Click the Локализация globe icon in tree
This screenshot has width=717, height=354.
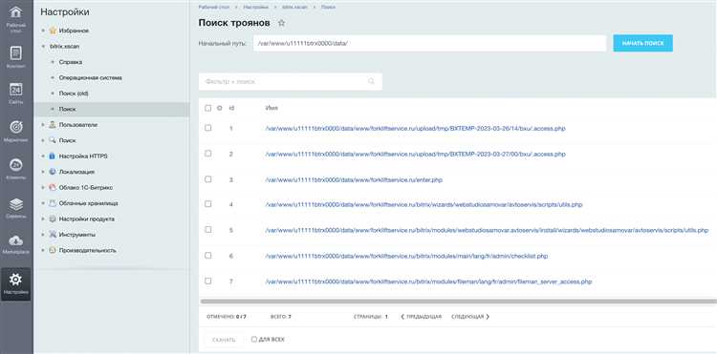coord(53,172)
